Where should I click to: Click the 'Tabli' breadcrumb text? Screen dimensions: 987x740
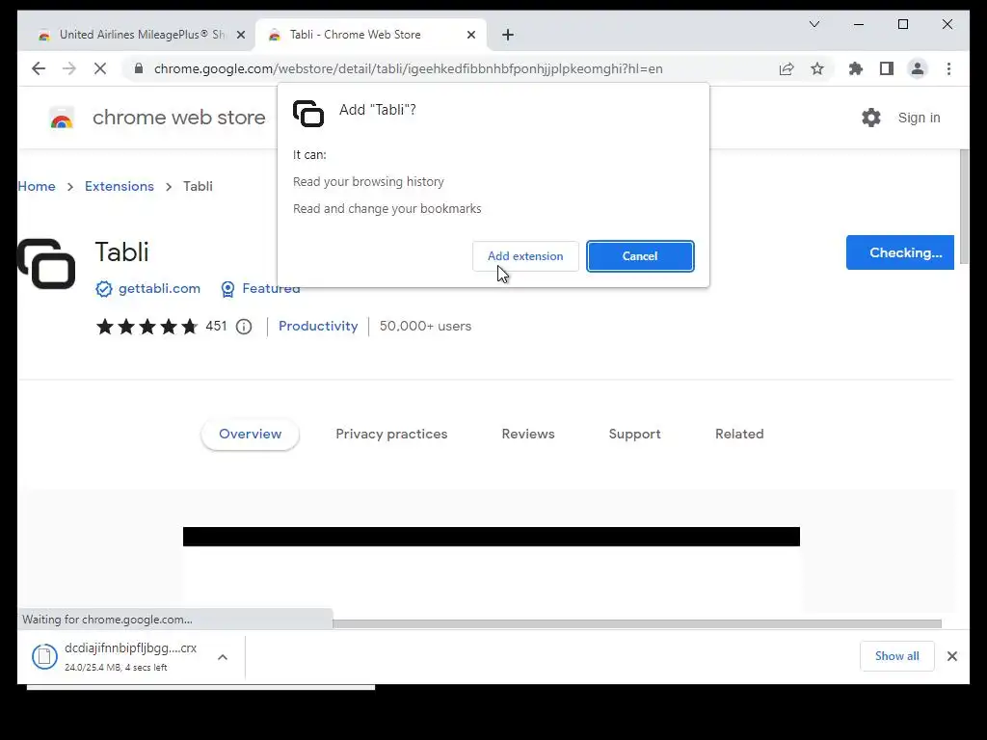(198, 186)
